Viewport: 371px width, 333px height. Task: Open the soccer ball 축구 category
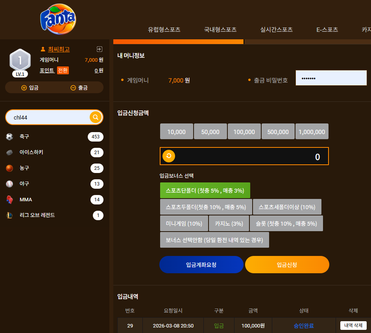pos(9,137)
